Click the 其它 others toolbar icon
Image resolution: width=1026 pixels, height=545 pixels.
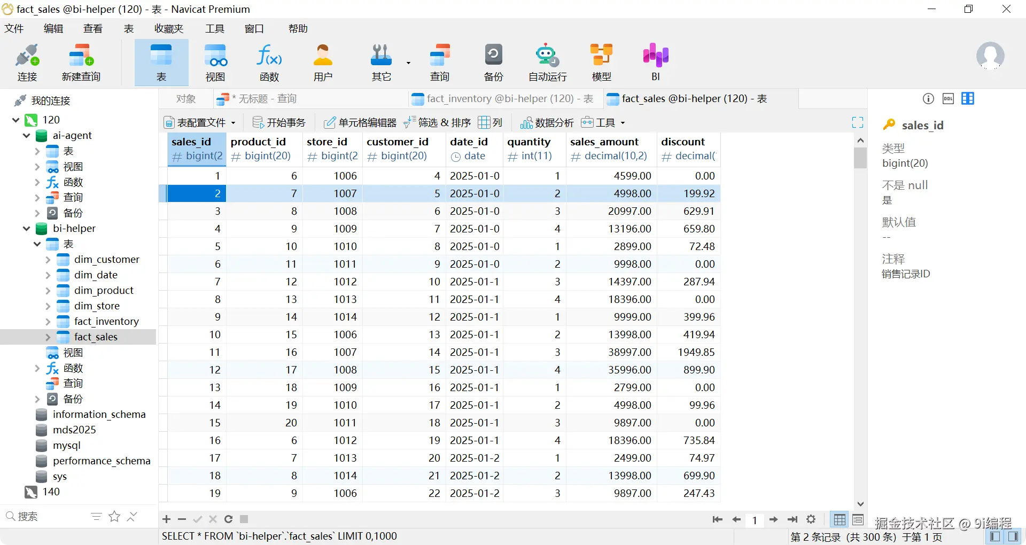[x=381, y=63]
